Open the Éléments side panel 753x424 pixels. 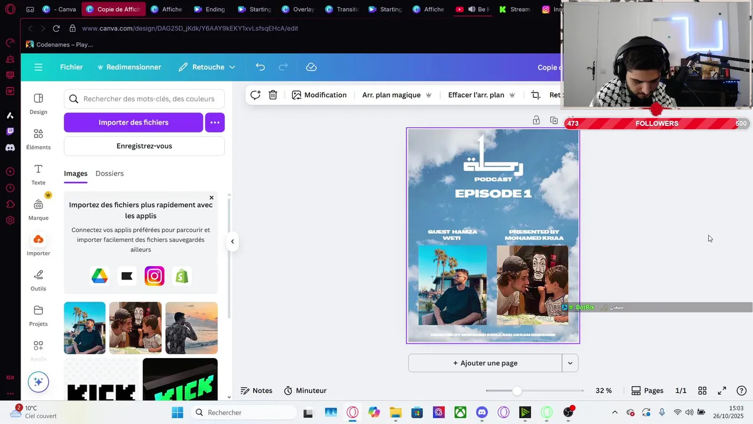[38, 139]
